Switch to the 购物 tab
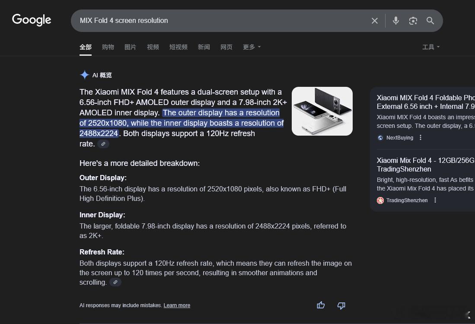475x324 pixels. click(108, 47)
